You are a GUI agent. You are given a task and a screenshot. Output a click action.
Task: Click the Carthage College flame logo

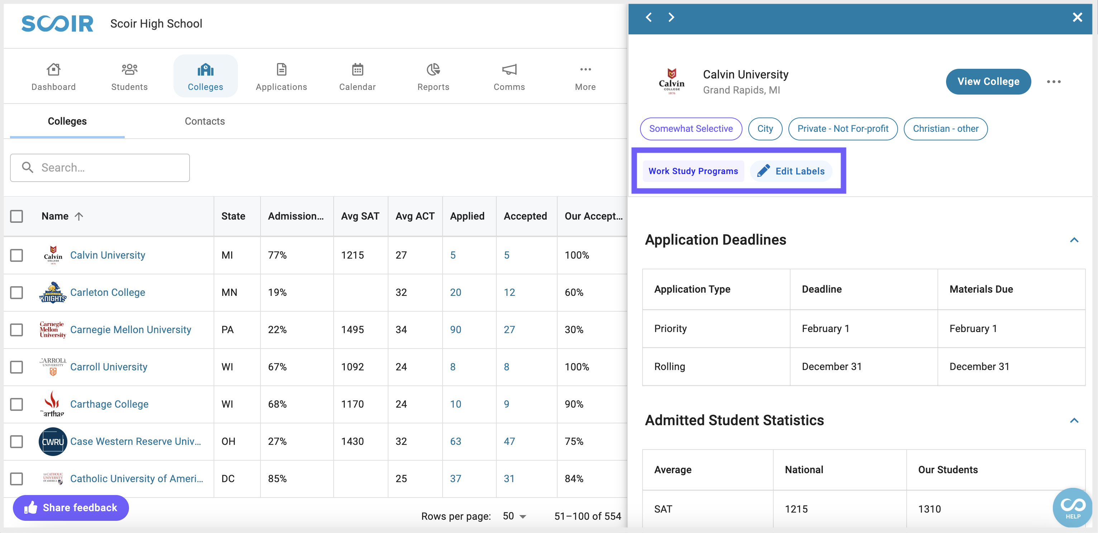point(53,403)
